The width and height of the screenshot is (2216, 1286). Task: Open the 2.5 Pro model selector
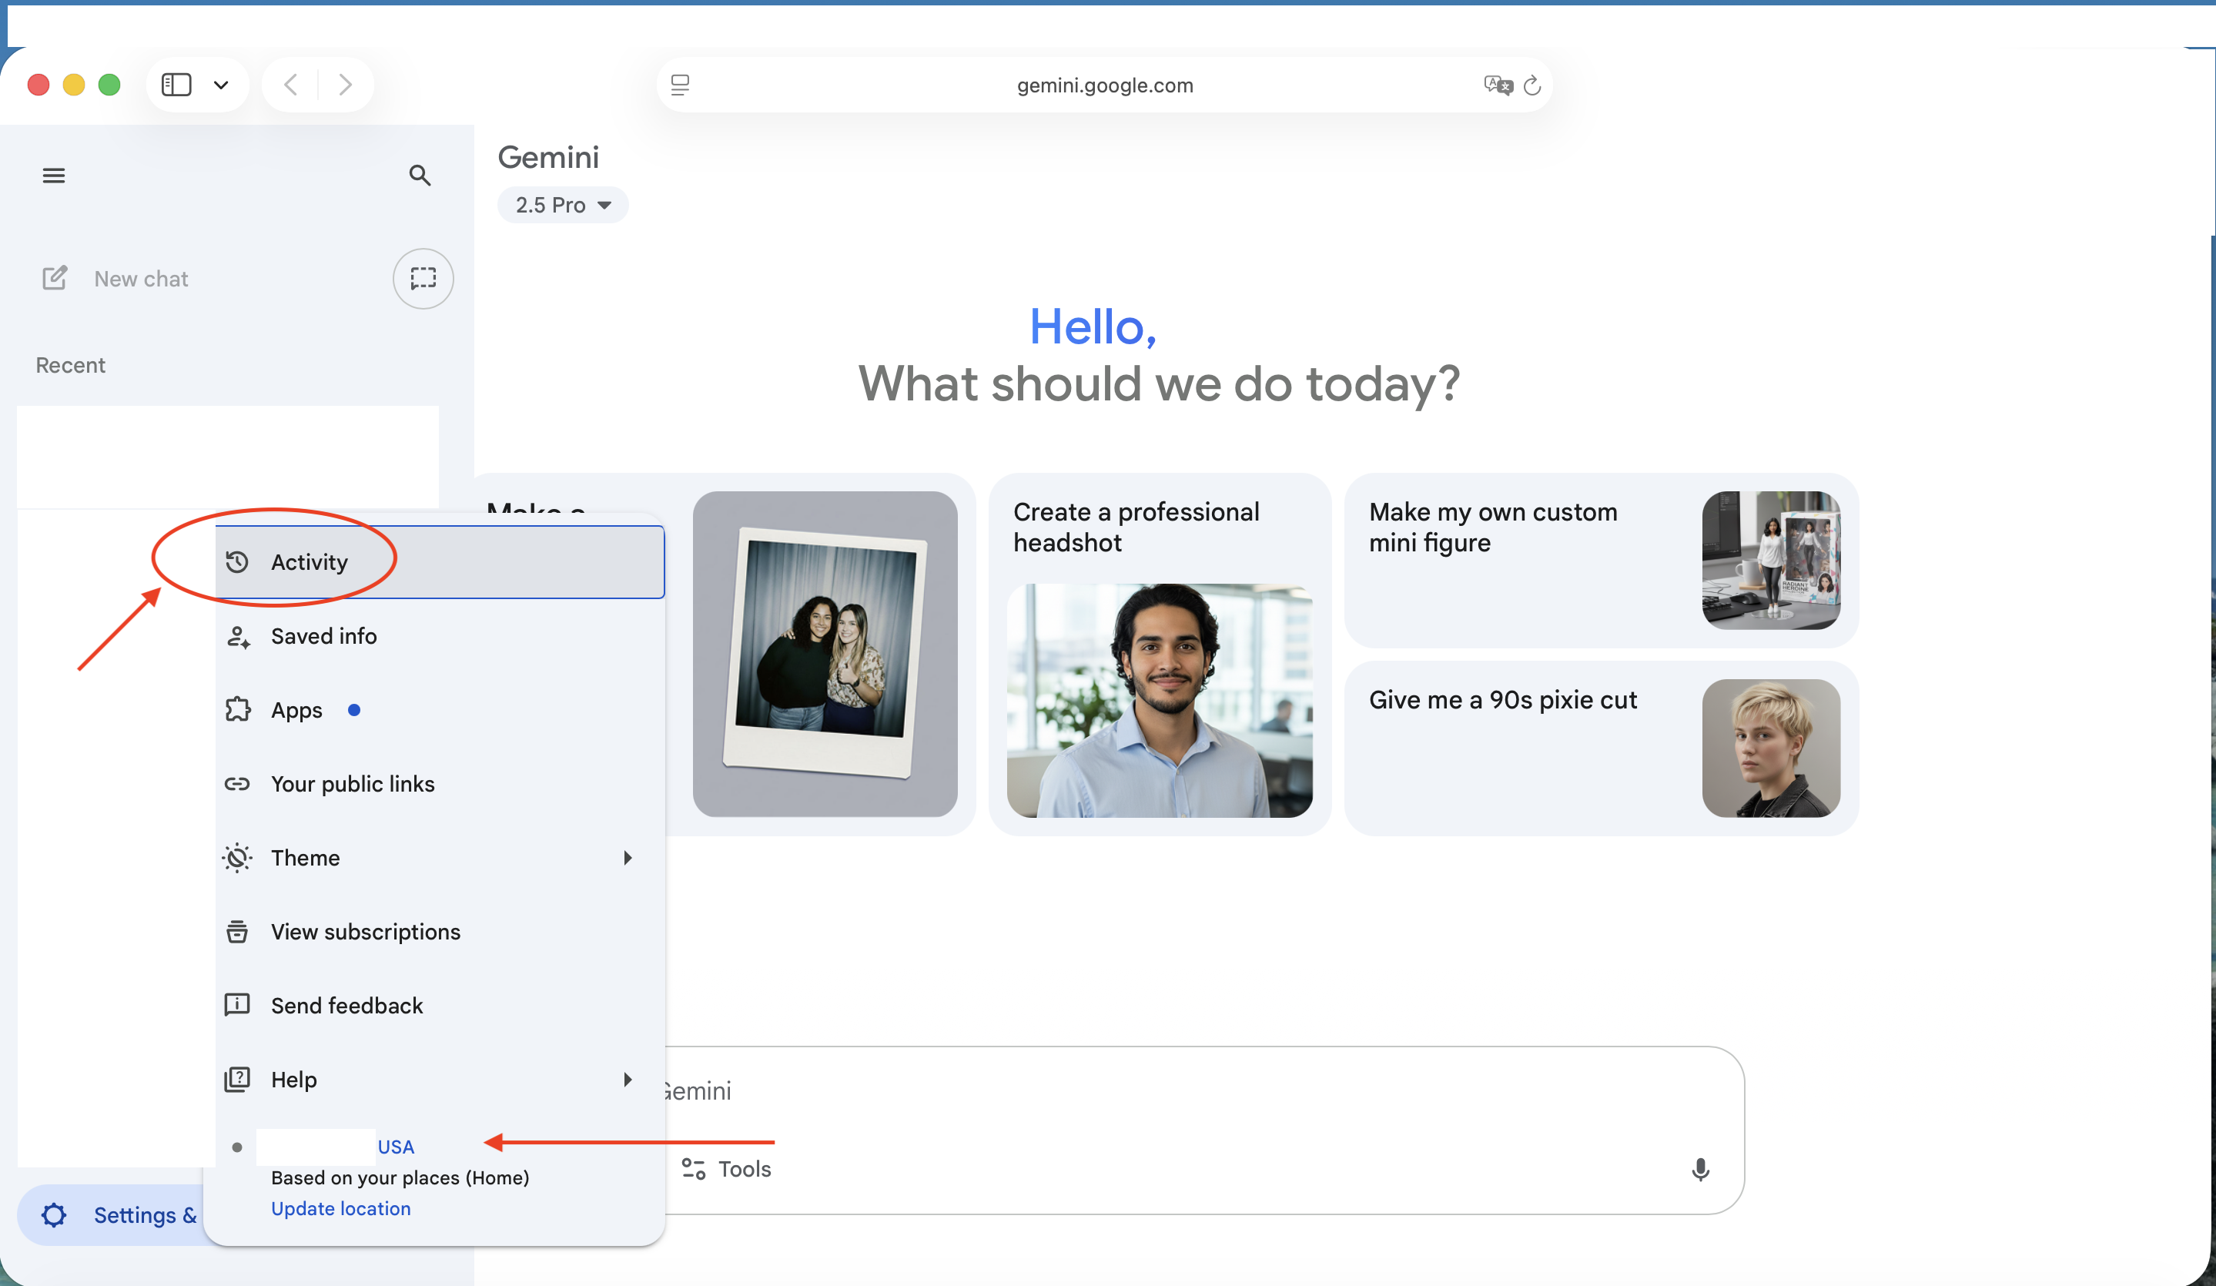click(563, 204)
